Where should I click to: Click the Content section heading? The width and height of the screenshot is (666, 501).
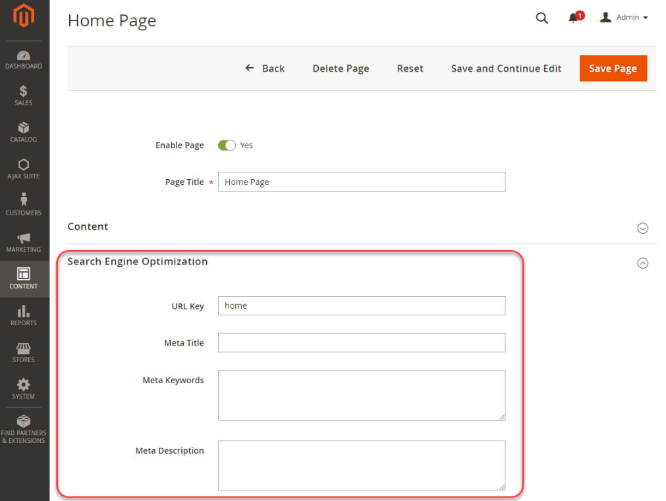(x=88, y=226)
